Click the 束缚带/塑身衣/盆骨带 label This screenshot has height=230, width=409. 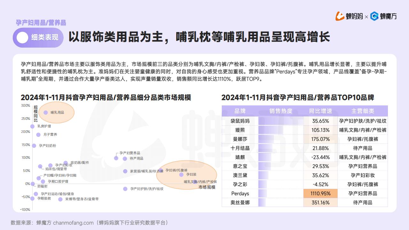click(x=82, y=199)
